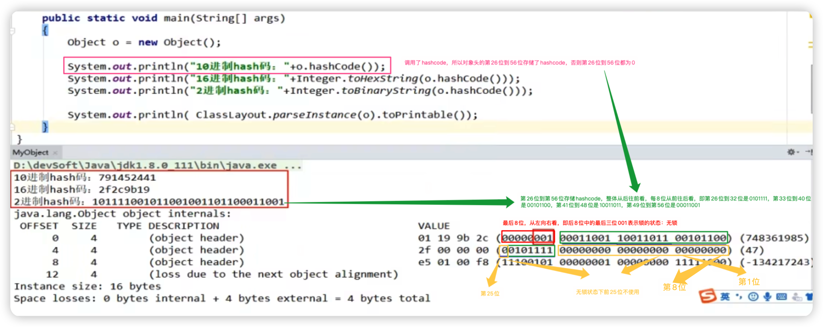823x327 pixels.
Task: Click the OFFSET column header
Action: (x=39, y=226)
